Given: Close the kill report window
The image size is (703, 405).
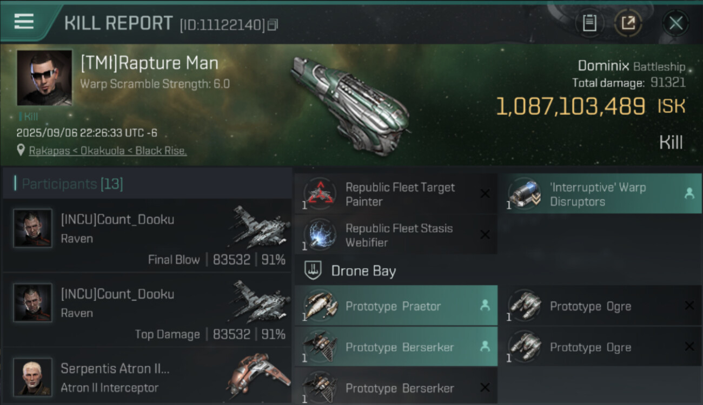Looking at the screenshot, I should (x=675, y=23).
